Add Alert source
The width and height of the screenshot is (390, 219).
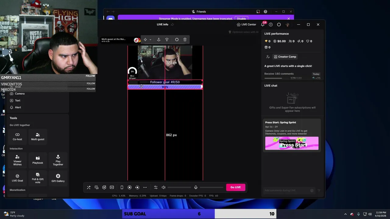click(16, 107)
